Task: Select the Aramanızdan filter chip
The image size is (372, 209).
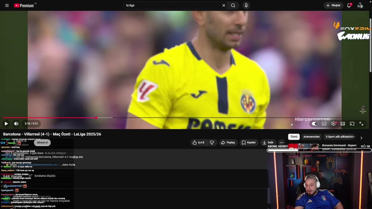Action: (x=312, y=137)
